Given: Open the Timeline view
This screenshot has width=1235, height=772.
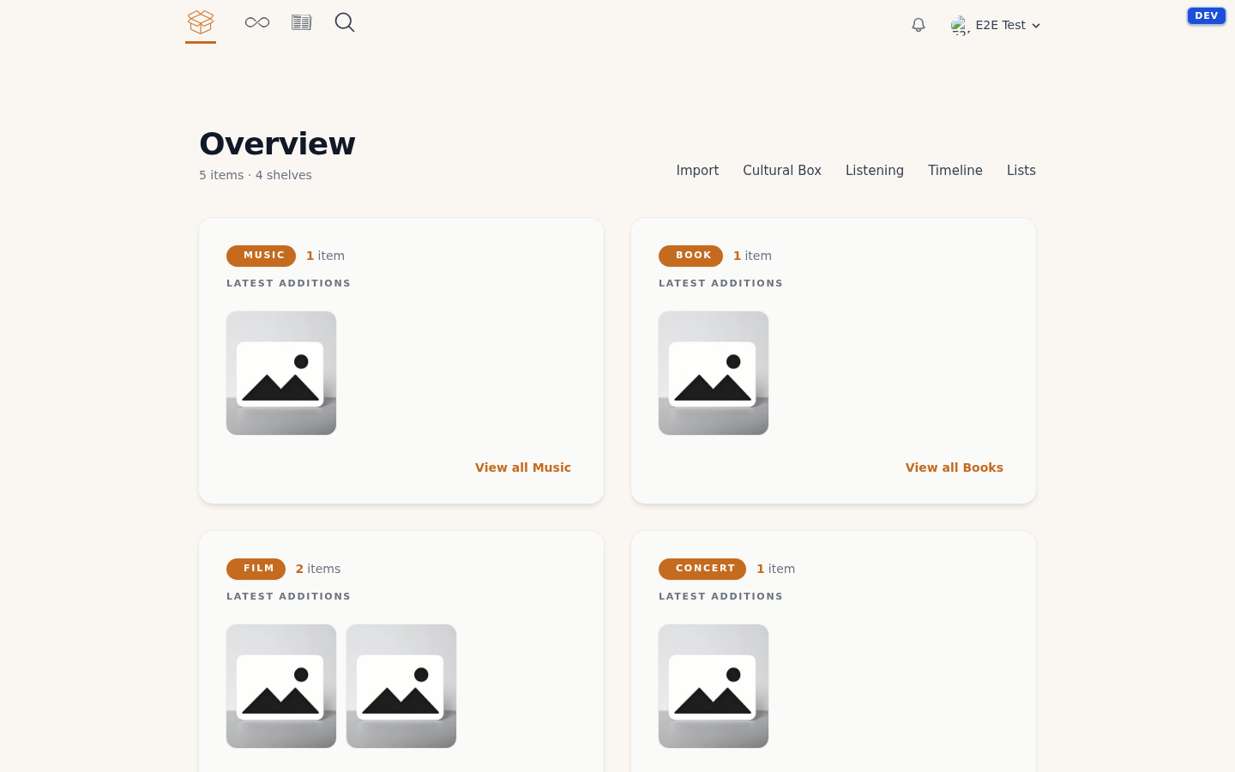Looking at the screenshot, I should coord(955,171).
